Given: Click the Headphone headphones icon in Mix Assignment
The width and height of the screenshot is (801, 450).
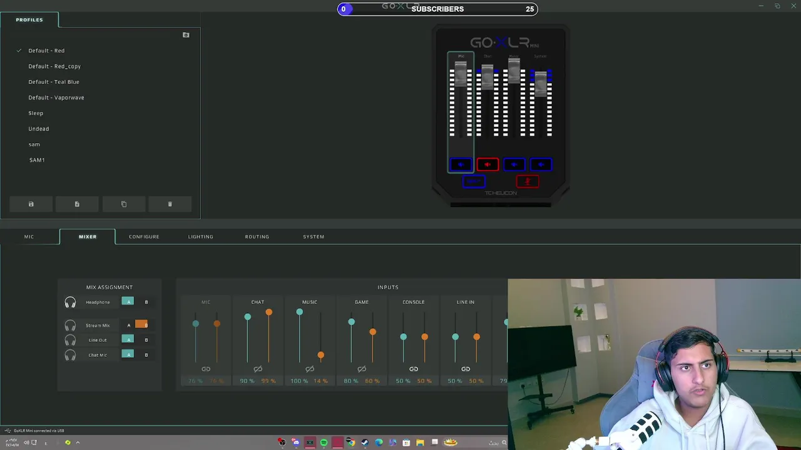Looking at the screenshot, I should (70, 302).
